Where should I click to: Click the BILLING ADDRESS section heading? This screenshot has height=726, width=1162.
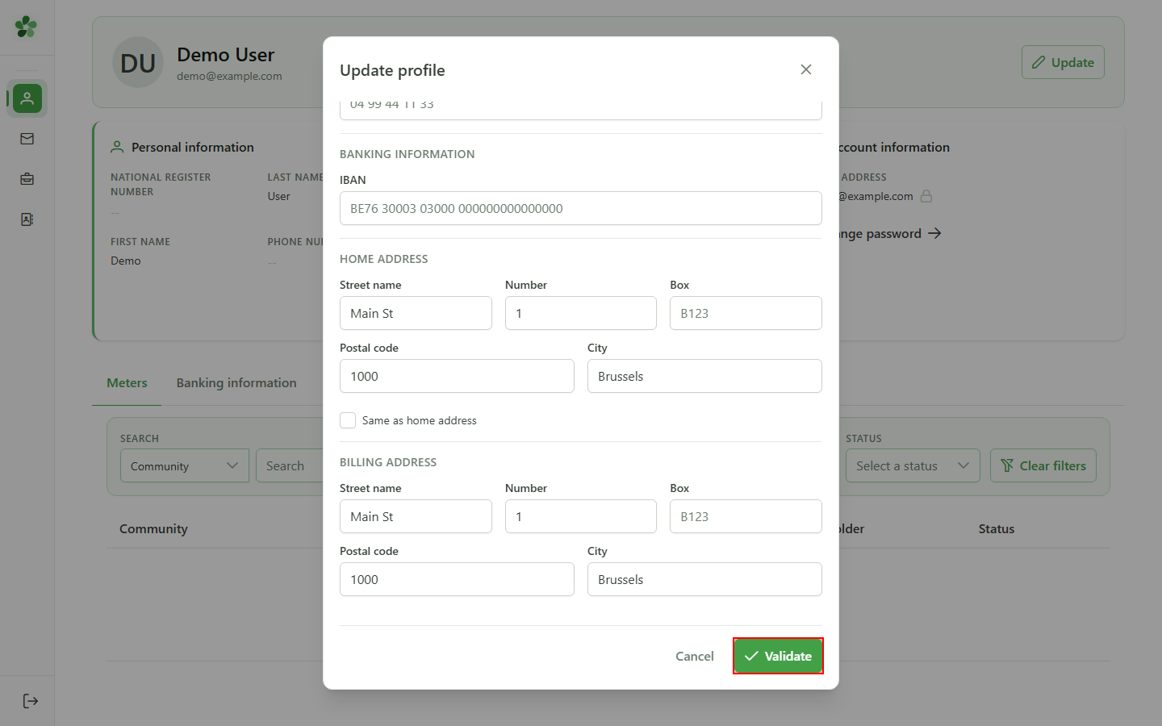pos(388,462)
